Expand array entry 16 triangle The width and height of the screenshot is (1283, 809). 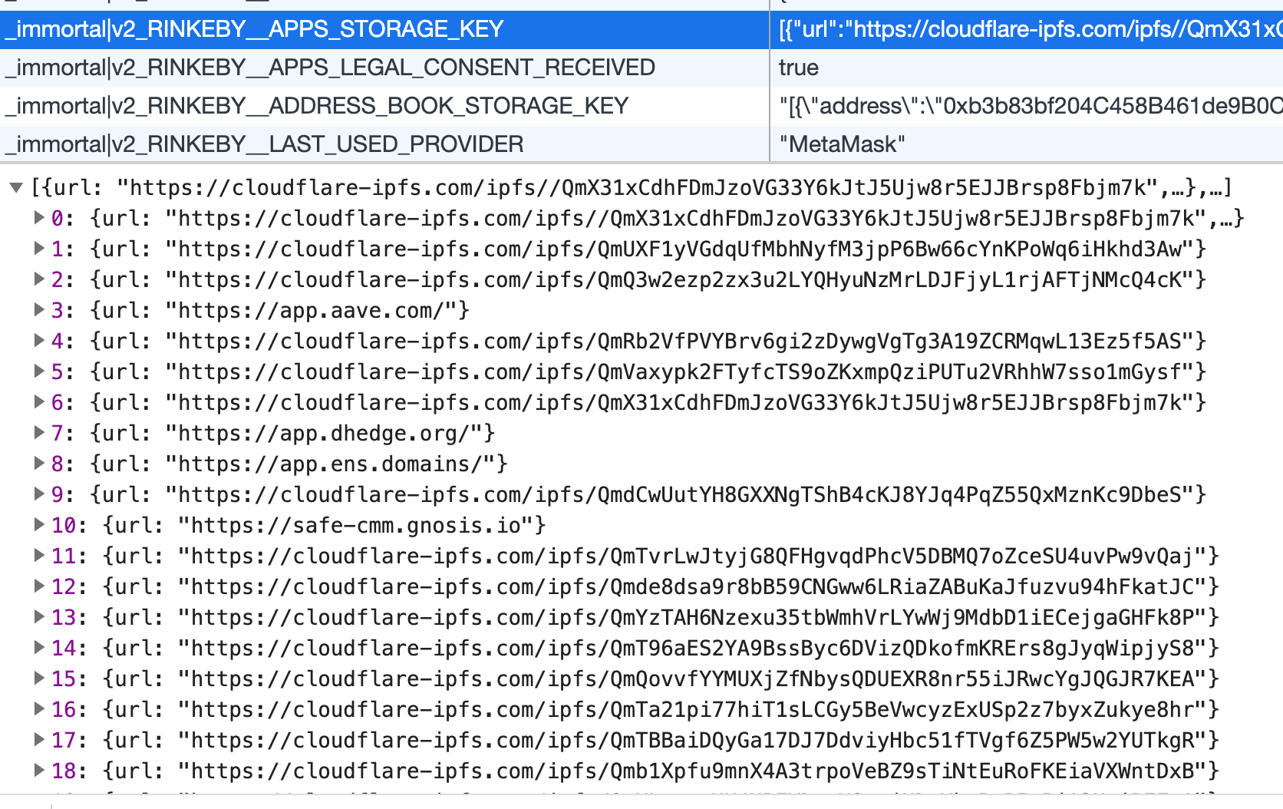38,709
